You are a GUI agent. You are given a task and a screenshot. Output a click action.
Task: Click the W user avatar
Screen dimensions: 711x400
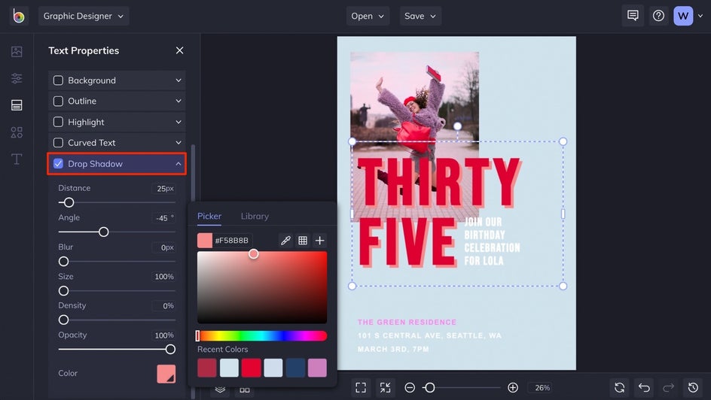tap(683, 16)
